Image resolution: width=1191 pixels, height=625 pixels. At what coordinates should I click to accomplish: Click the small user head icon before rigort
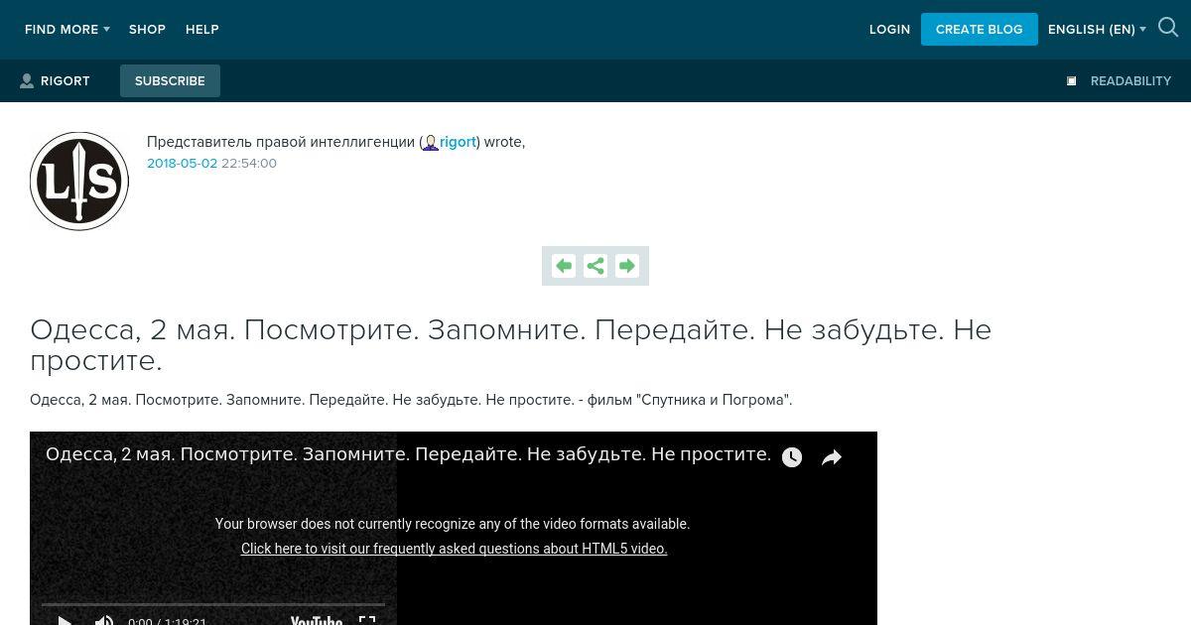tap(431, 143)
